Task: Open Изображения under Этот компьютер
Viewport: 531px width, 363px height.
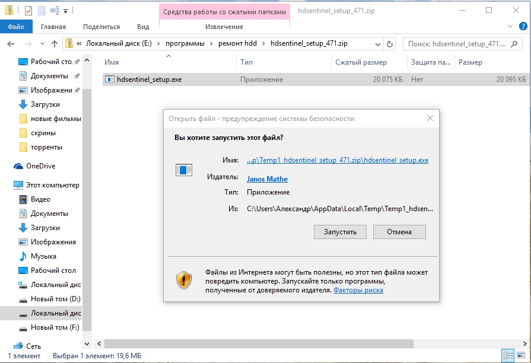Action: [53, 242]
